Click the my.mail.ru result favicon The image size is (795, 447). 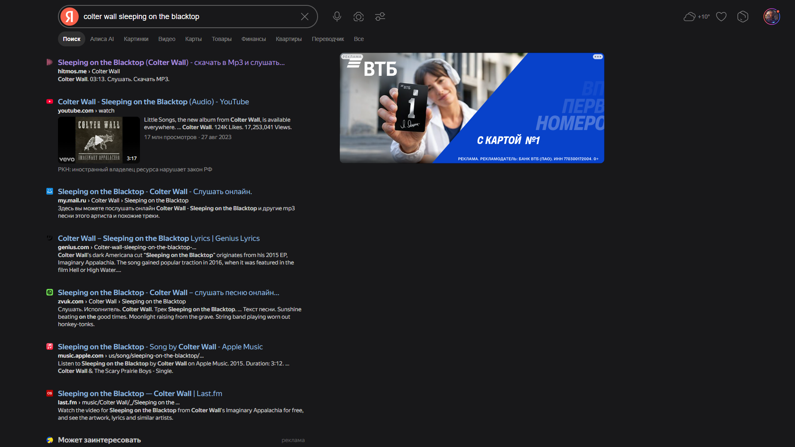coord(50,191)
